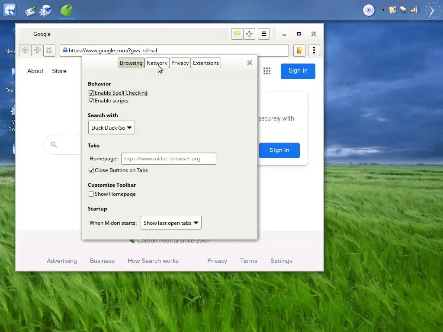Open the Privacy link in the footer
443x332 pixels.
click(217, 261)
